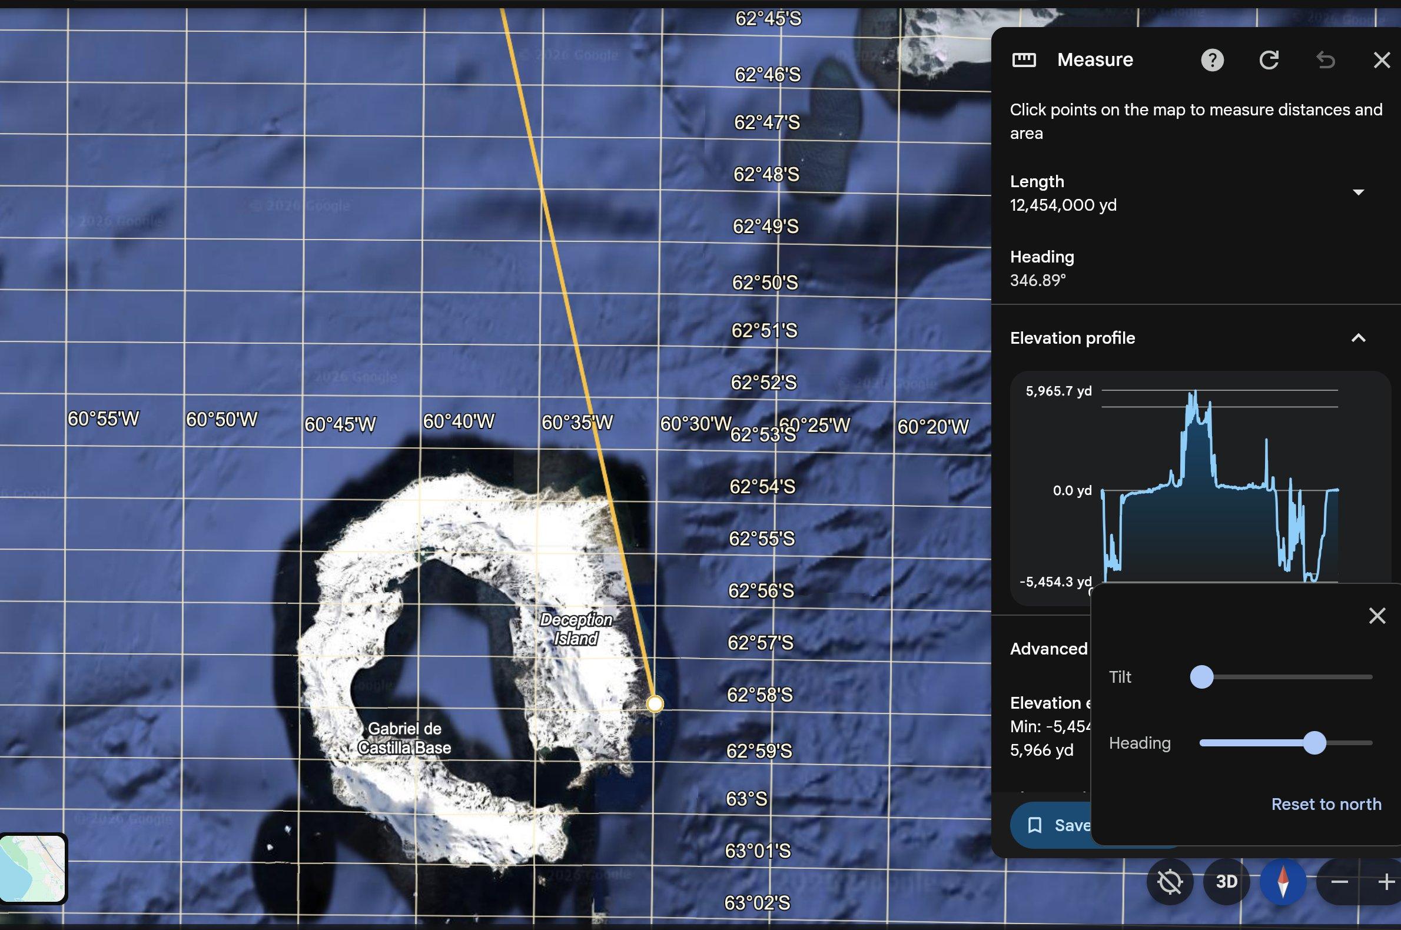The width and height of the screenshot is (1401, 930).
Task: Click the Tilt slider handle
Action: [x=1201, y=677]
